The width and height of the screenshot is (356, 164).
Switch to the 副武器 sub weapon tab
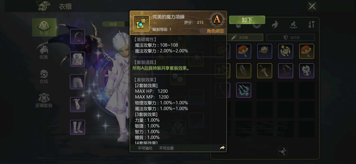click(x=291, y=37)
